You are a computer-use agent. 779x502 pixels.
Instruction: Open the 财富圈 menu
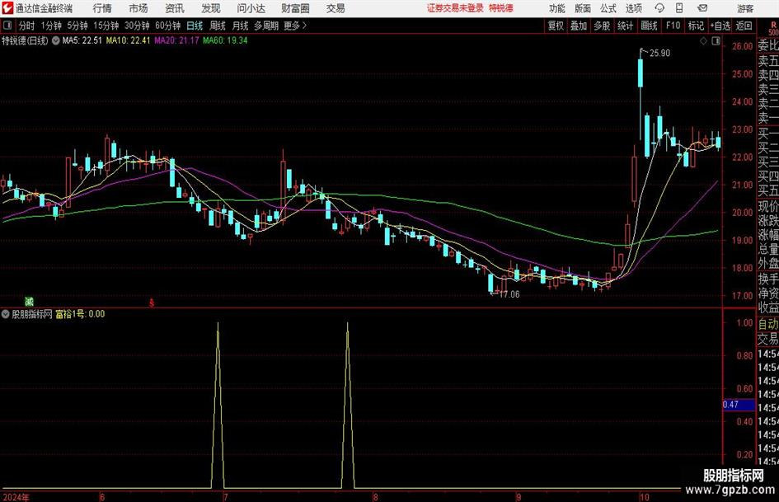point(295,8)
